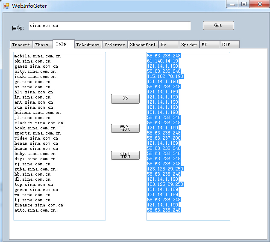Viewport: 270px width, 242px height.
Task: Click green.sina.com.cn line
Action: (x=36, y=190)
